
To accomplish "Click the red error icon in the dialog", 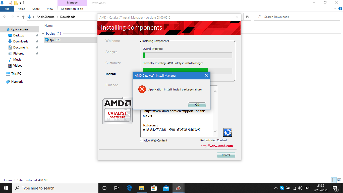I will pos(142,89).
